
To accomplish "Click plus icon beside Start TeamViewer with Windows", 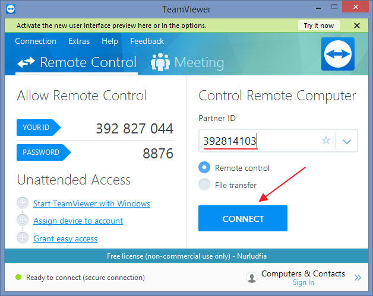I will tap(23, 203).
